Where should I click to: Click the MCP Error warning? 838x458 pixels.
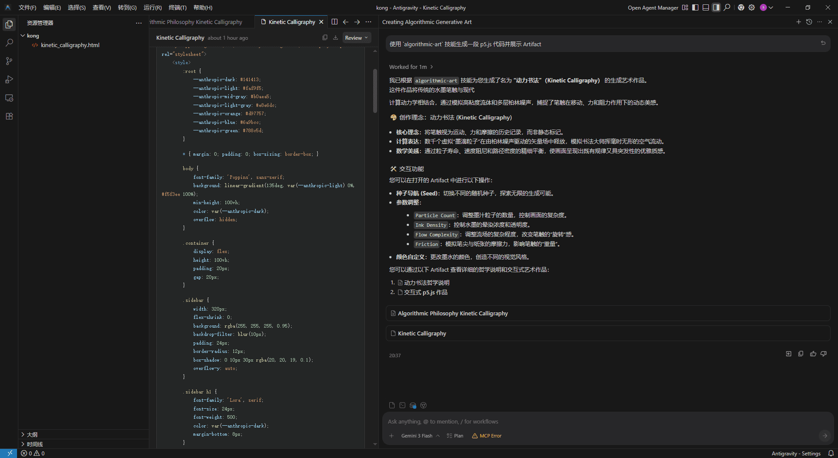pos(487,436)
